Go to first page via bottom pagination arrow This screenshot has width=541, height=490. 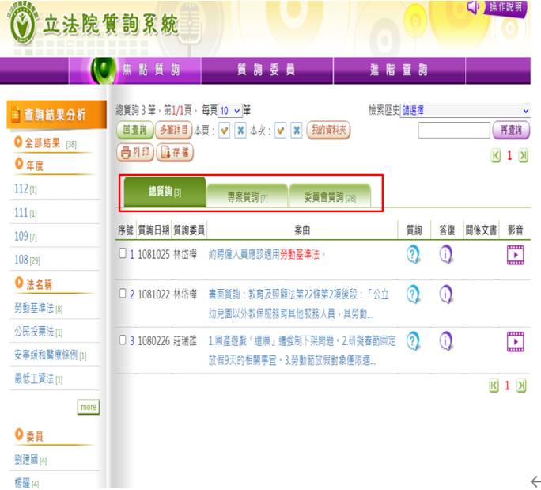coord(495,386)
